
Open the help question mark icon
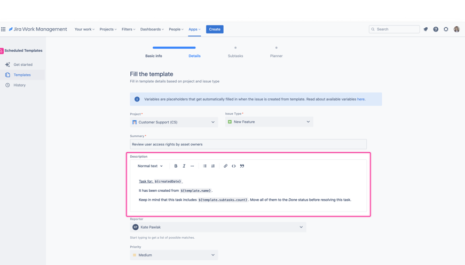point(436,29)
